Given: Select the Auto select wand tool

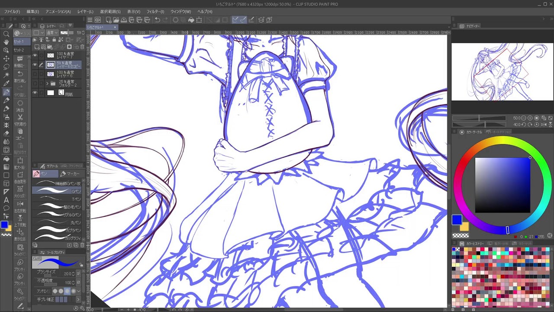Looking at the screenshot, I should (6, 75).
